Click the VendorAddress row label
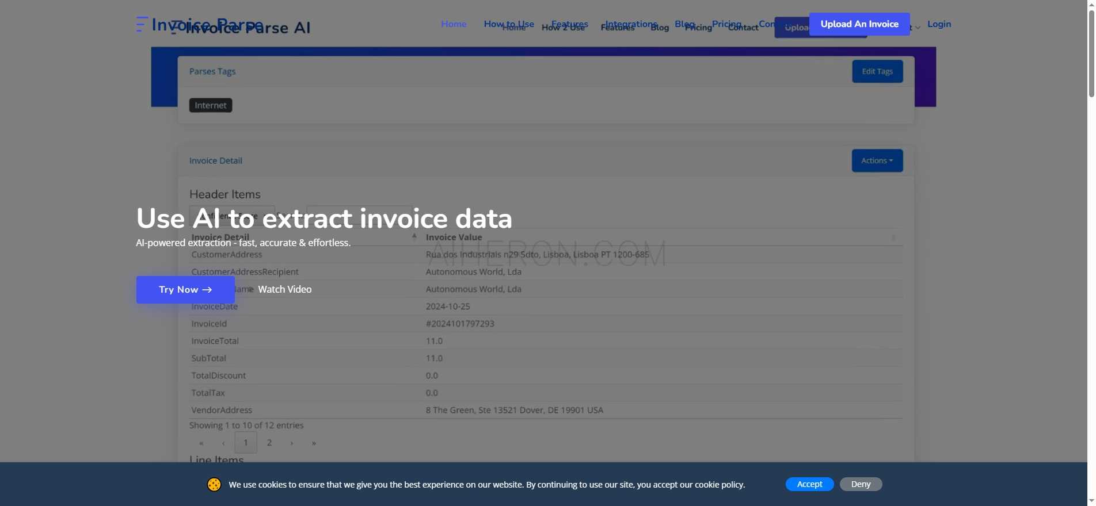This screenshot has height=506, width=1096. pos(222,410)
